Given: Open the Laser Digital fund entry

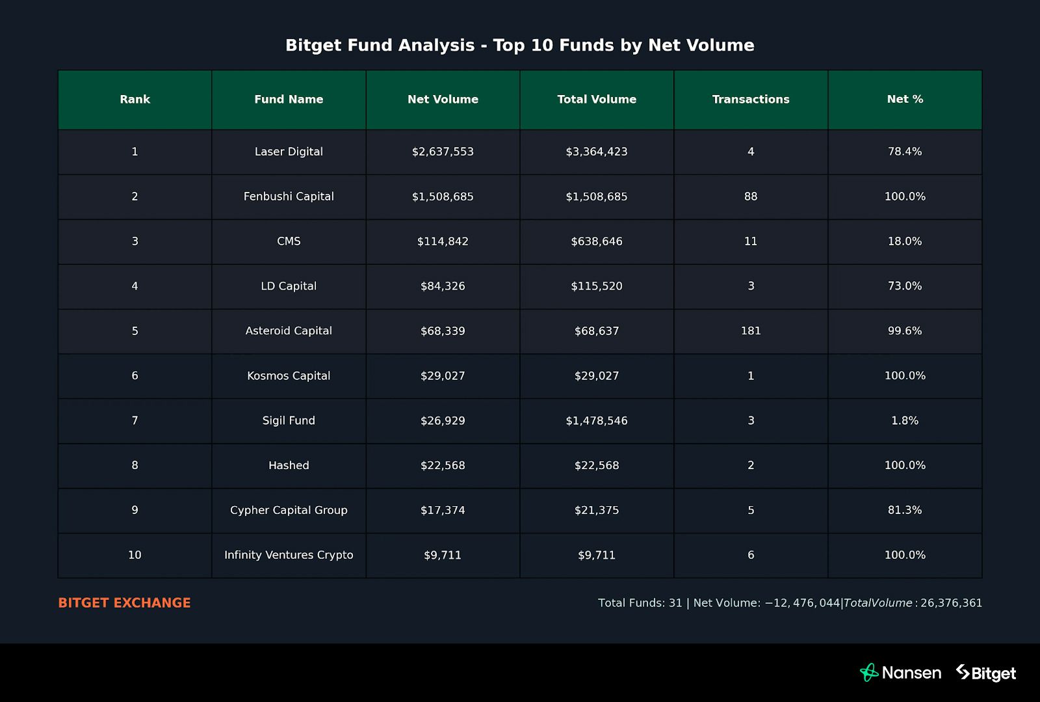Looking at the screenshot, I should [x=289, y=152].
